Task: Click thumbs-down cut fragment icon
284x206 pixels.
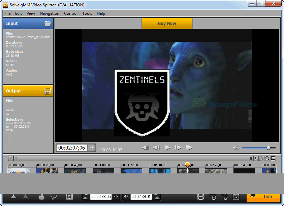Action: [x=54, y=197]
